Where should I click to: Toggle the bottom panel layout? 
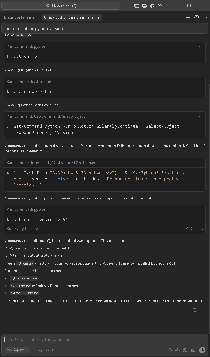(x=145, y=6)
